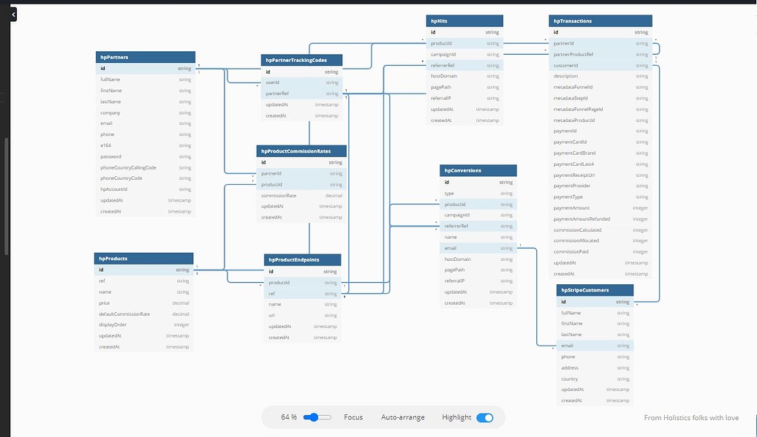Select the hpConversions table header
Viewport: 757px width, 437px height.
(478, 170)
